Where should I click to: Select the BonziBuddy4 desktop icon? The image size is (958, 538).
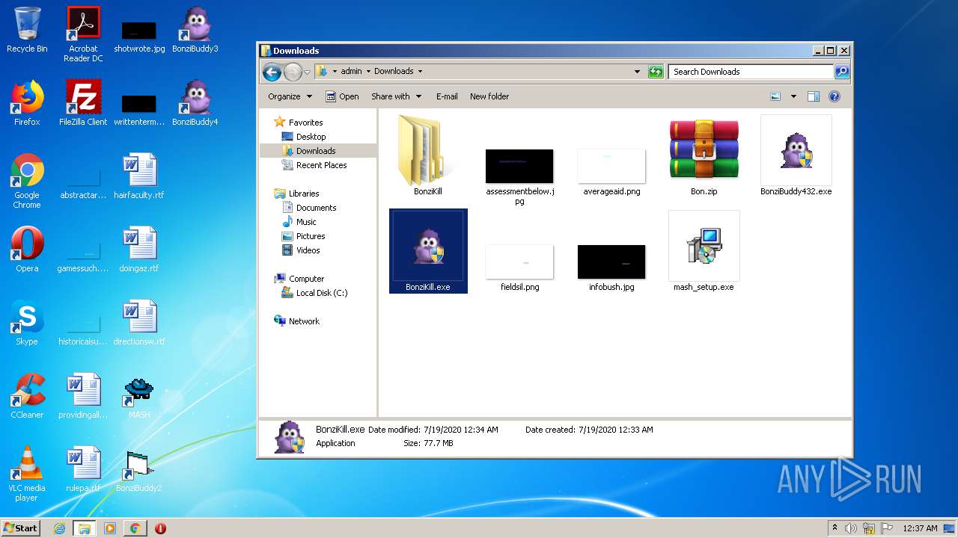click(x=195, y=103)
